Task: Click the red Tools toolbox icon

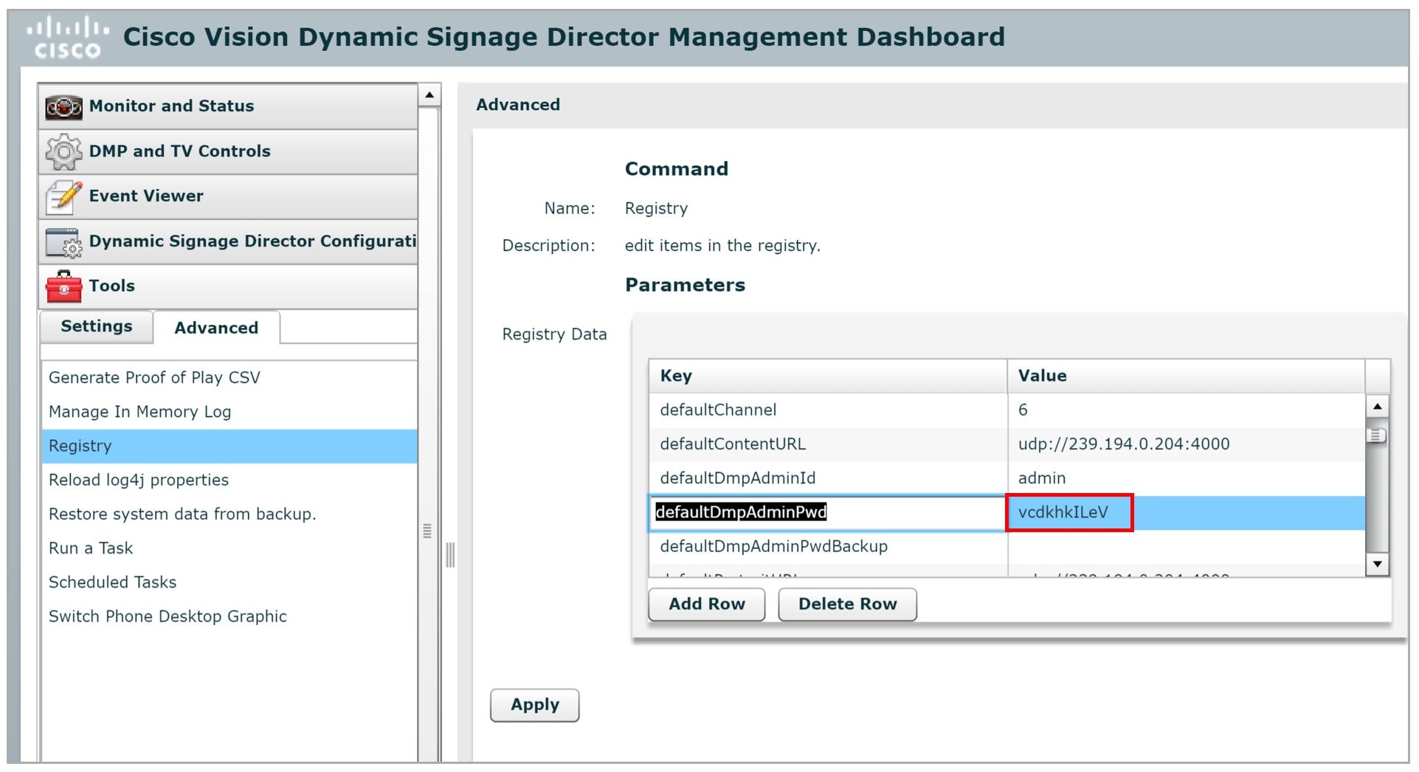Action: point(63,286)
